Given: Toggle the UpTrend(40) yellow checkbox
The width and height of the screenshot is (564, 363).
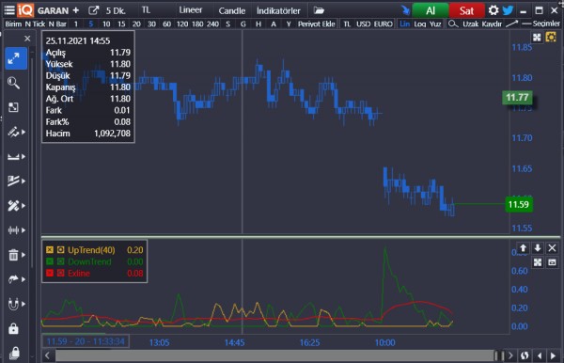Looking at the screenshot, I should point(50,249).
